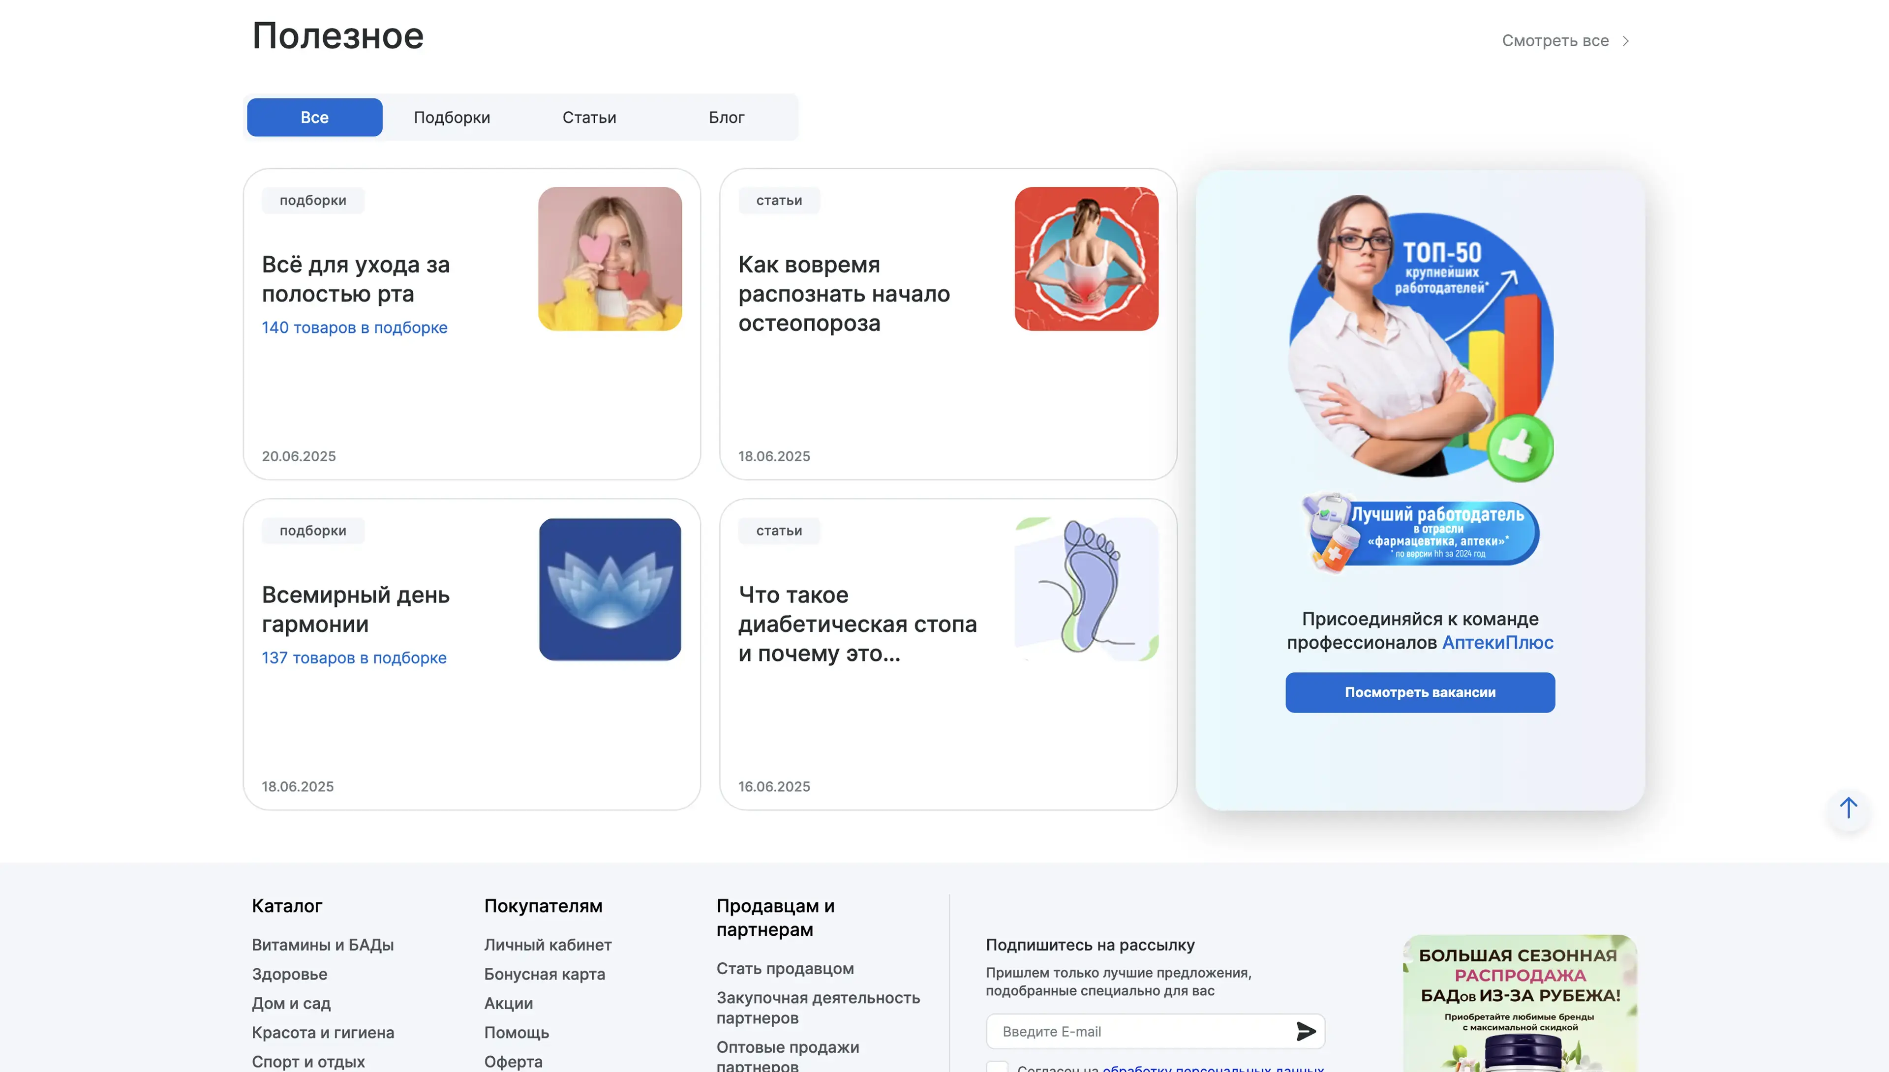This screenshot has width=1889, height=1072.
Task: Open the oral care collection thumbnail
Action: coord(609,259)
